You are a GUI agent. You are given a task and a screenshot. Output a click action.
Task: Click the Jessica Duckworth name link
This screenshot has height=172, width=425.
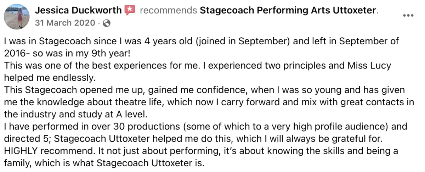[78, 11]
